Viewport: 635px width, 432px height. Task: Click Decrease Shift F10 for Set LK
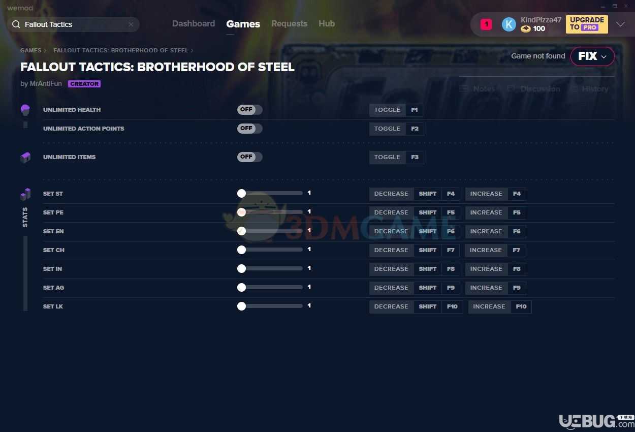click(416, 306)
